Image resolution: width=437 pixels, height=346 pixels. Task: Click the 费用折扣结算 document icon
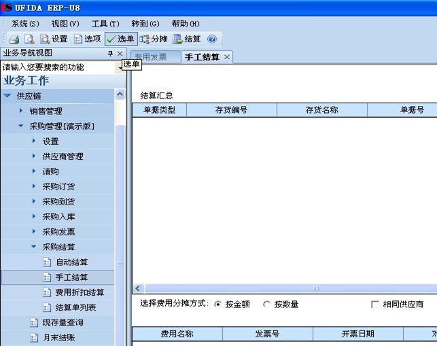coord(47,292)
